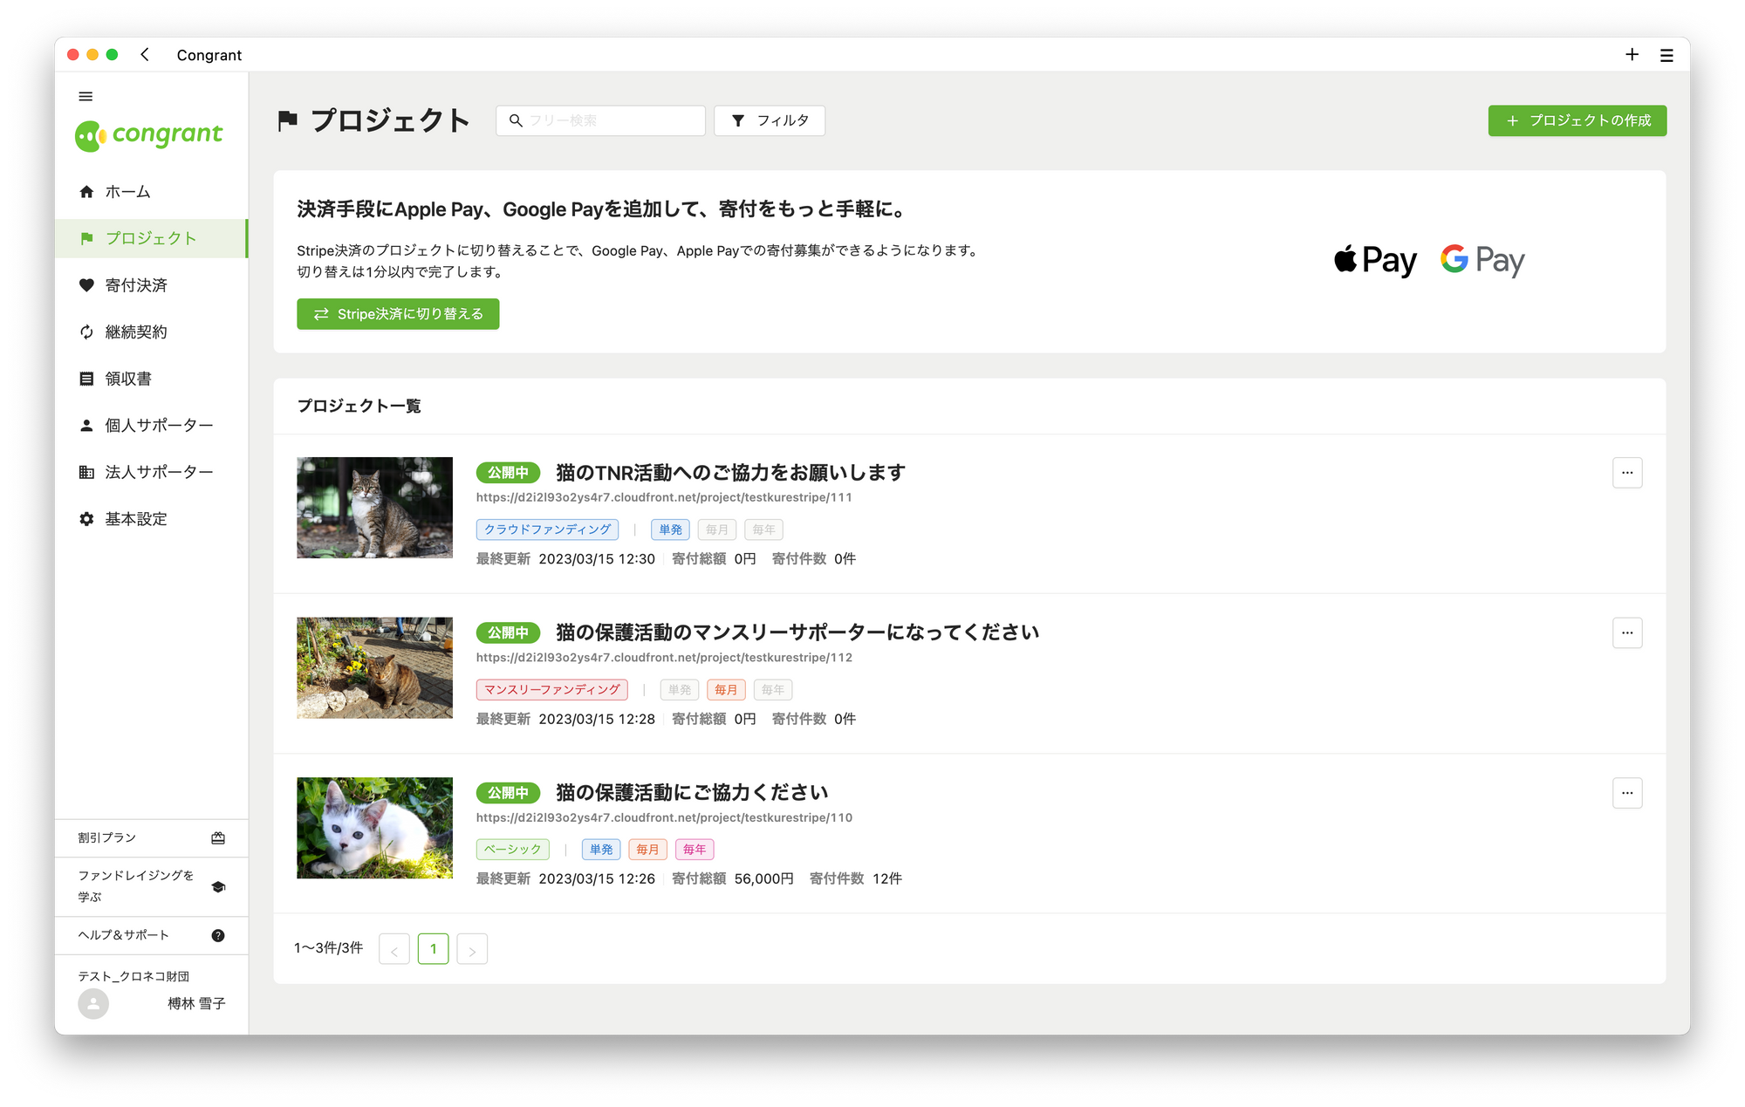The image size is (1745, 1107).
Task: Open the top-right window menu icon
Action: pyautogui.click(x=1666, y=55)
